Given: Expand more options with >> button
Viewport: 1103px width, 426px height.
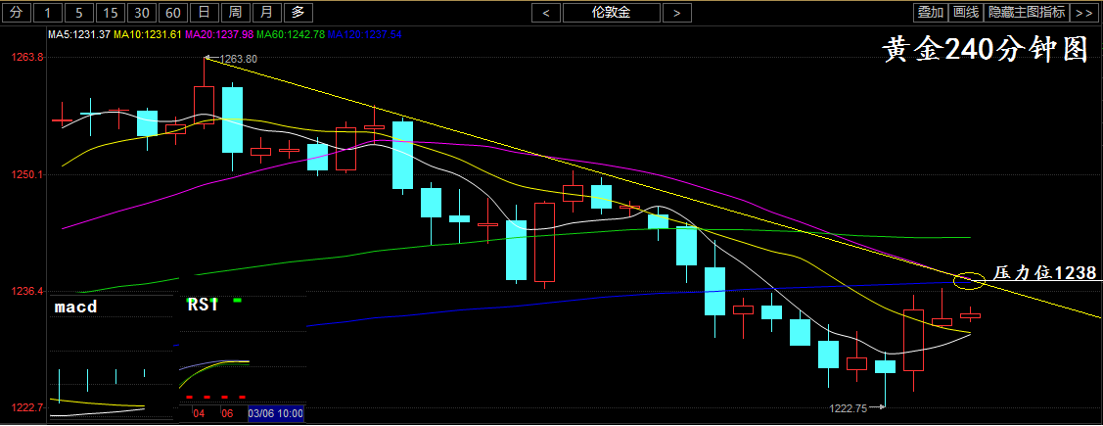Looking at the screenshot, I should 1083,13.
